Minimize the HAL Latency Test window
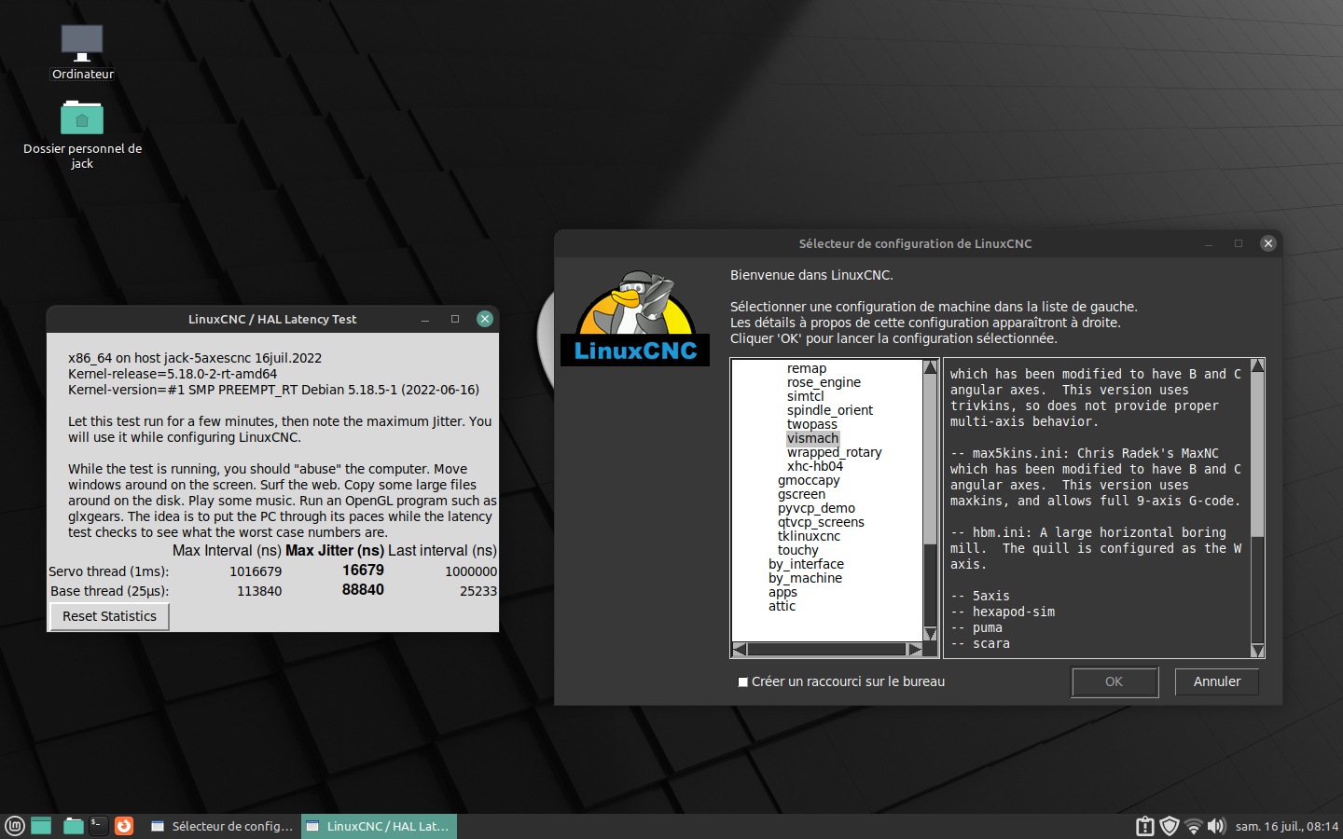The image size is (1343, 839). pyautogui.click(x=425, y=319)
